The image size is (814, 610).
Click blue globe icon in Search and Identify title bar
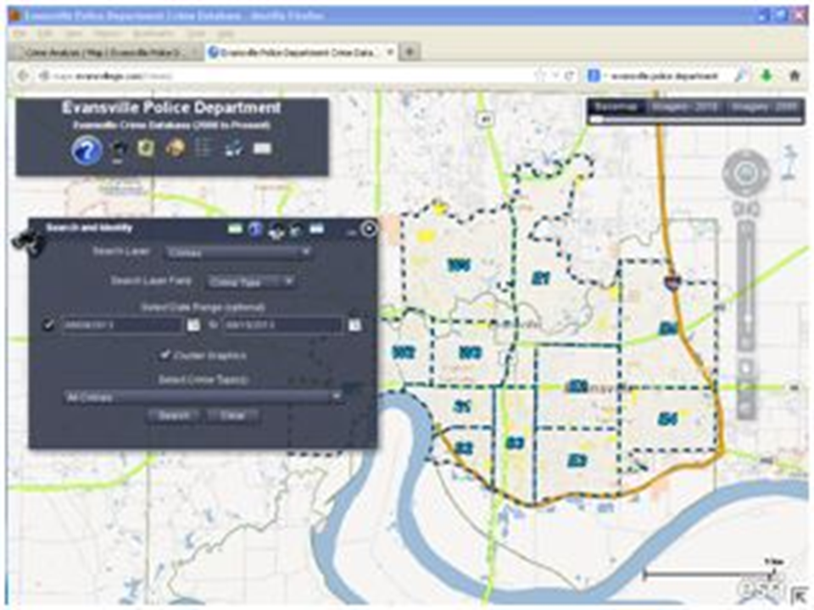(x=255, y=229)
